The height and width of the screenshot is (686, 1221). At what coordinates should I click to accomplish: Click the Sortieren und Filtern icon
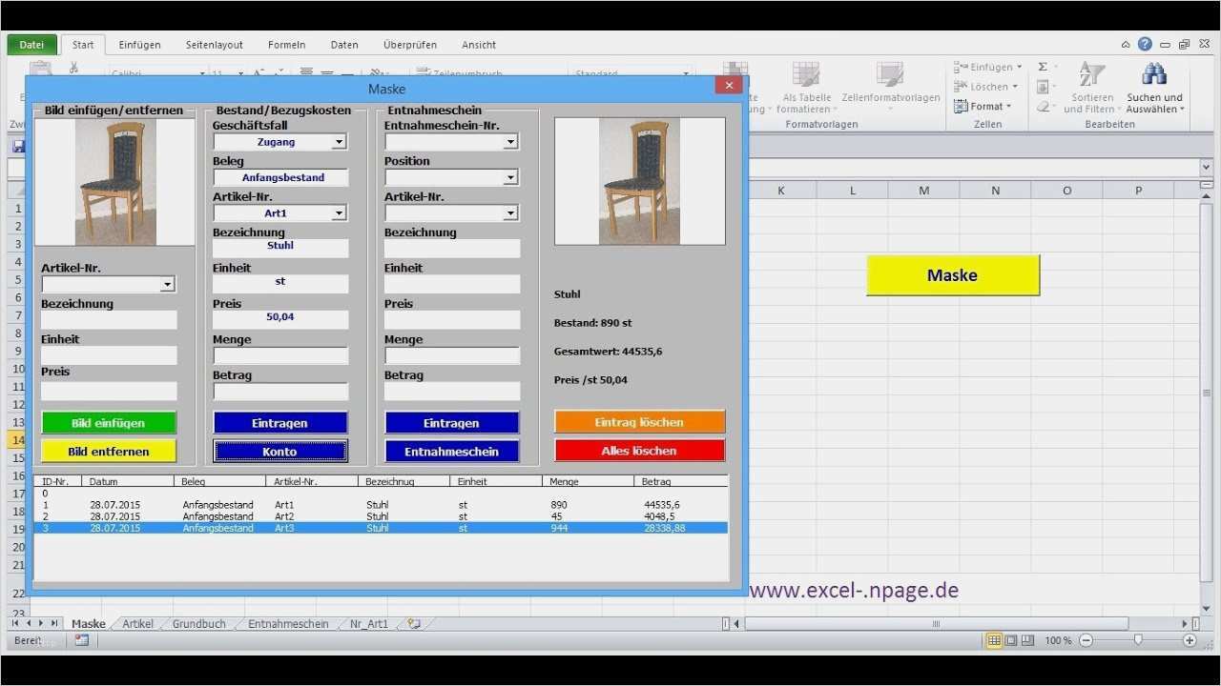[x=1091, y=74]
